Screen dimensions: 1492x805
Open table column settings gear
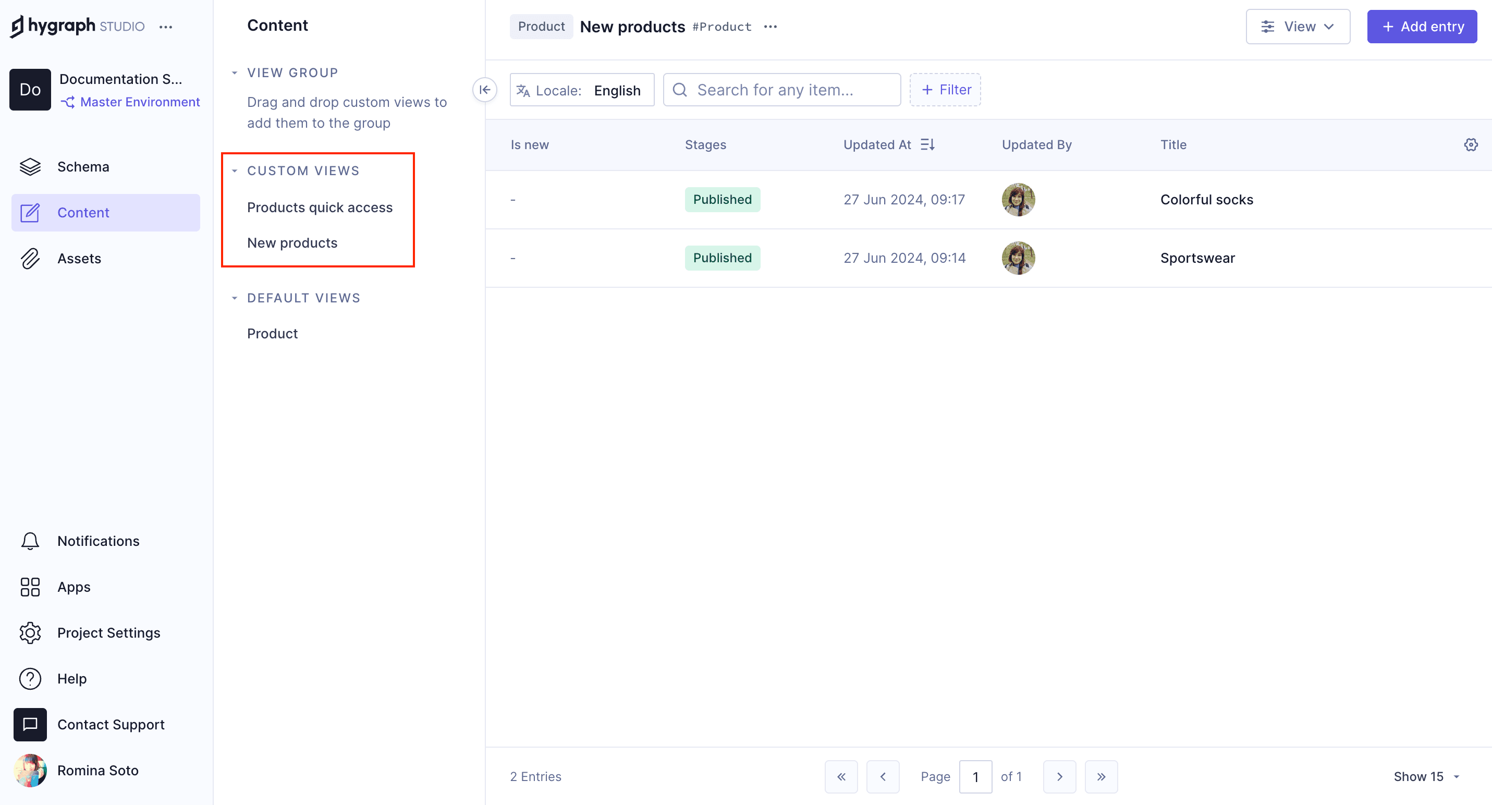pos(1471,145)
